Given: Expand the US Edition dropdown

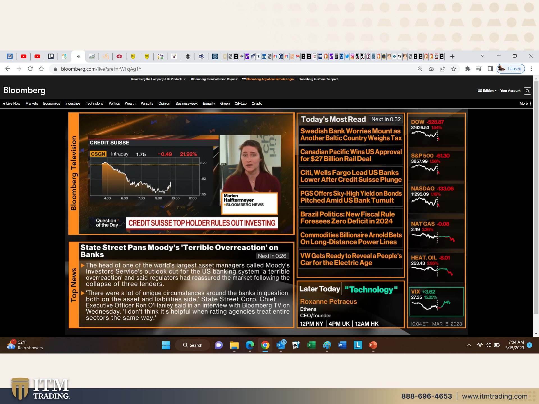Looking at the screenshot, I should pos(487,91).
